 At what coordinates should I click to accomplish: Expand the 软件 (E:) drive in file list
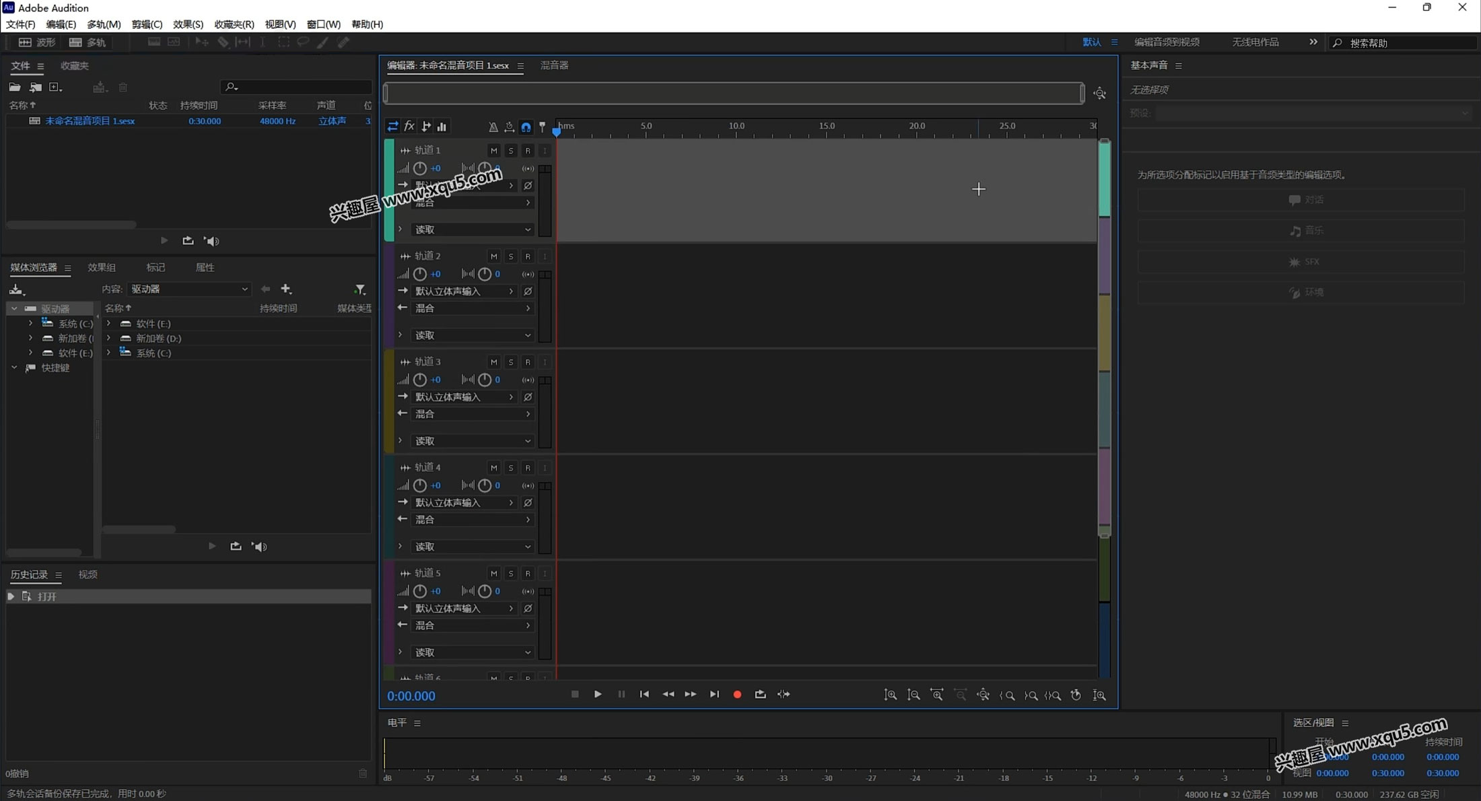[108, 324]
